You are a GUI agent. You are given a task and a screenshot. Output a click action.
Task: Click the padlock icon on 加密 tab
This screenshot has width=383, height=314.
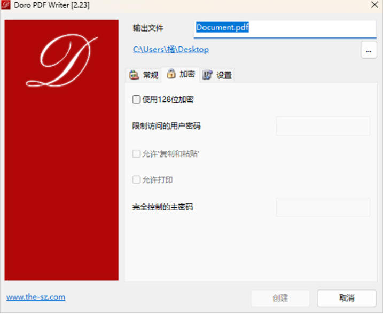[x=171, y=74]
